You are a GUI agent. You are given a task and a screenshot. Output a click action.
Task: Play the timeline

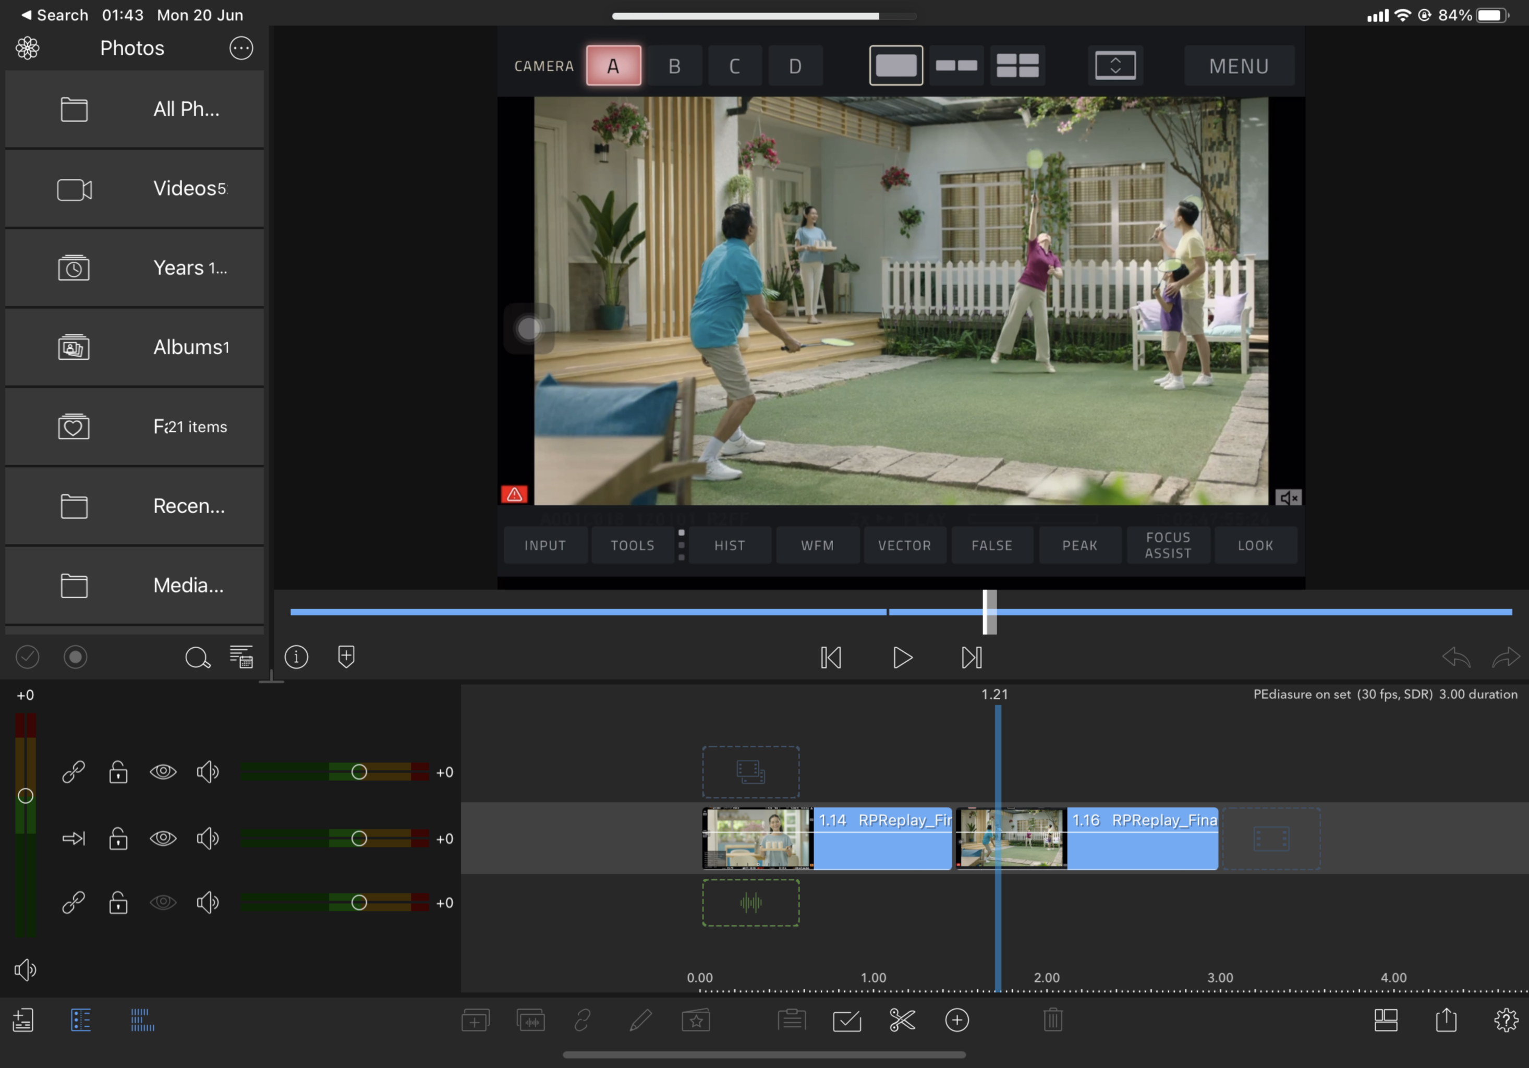[902, 658]
